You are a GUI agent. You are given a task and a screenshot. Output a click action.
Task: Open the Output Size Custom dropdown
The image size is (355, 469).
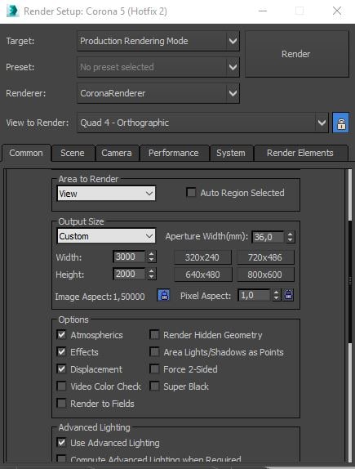pyautogui.click(x=106, y=236)
